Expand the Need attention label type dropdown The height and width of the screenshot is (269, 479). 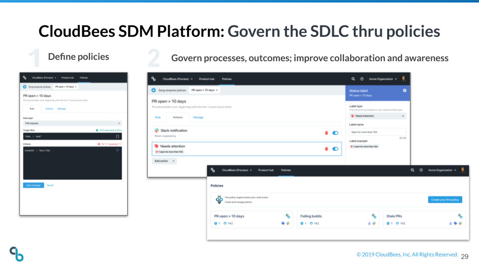(378, 116)
